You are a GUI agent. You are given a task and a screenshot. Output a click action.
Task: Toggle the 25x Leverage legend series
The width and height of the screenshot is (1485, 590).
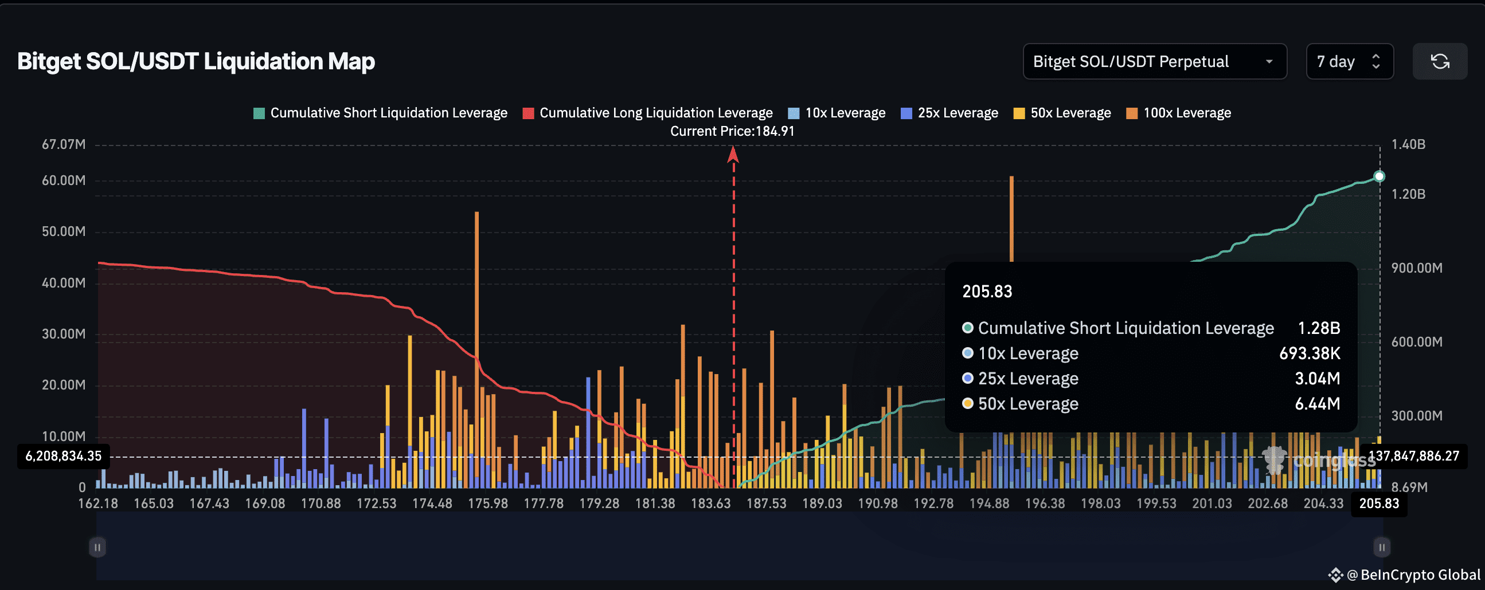[x=949, y=113]
